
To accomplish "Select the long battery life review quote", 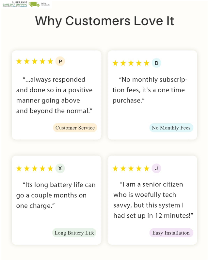I will coord(56,195).
